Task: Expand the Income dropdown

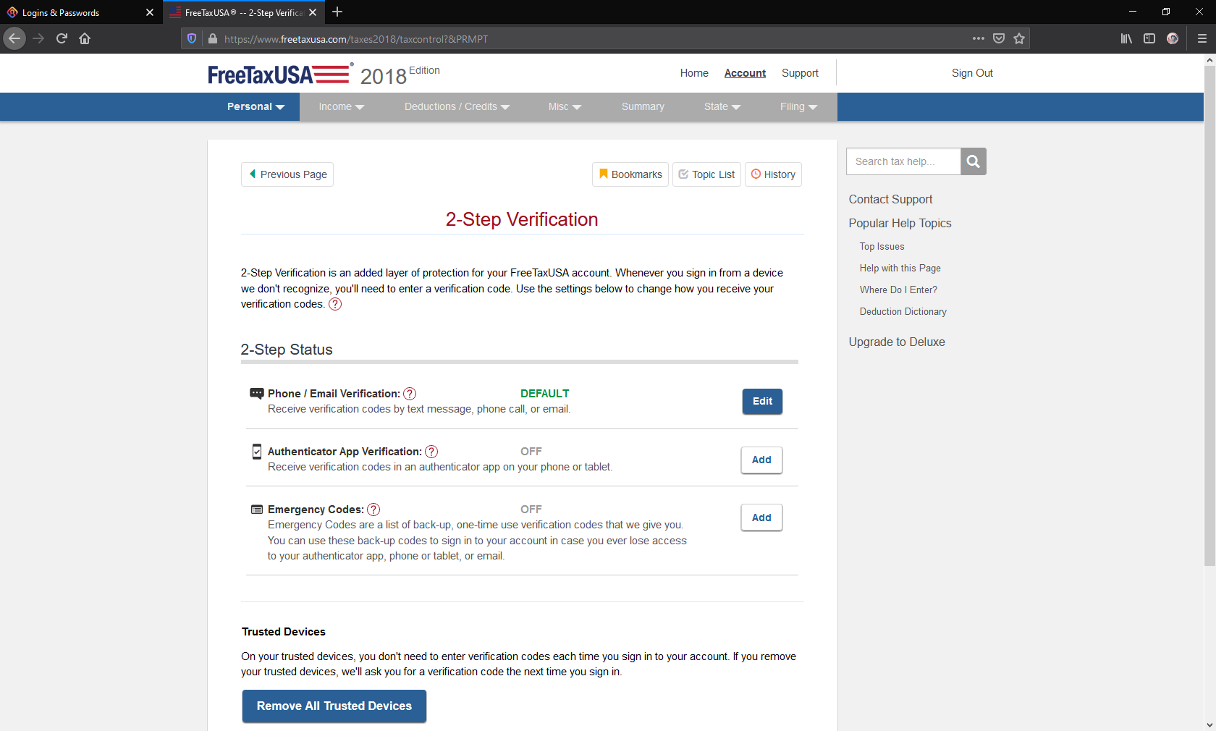Action: pyautogui.click(x=341, y=106)
